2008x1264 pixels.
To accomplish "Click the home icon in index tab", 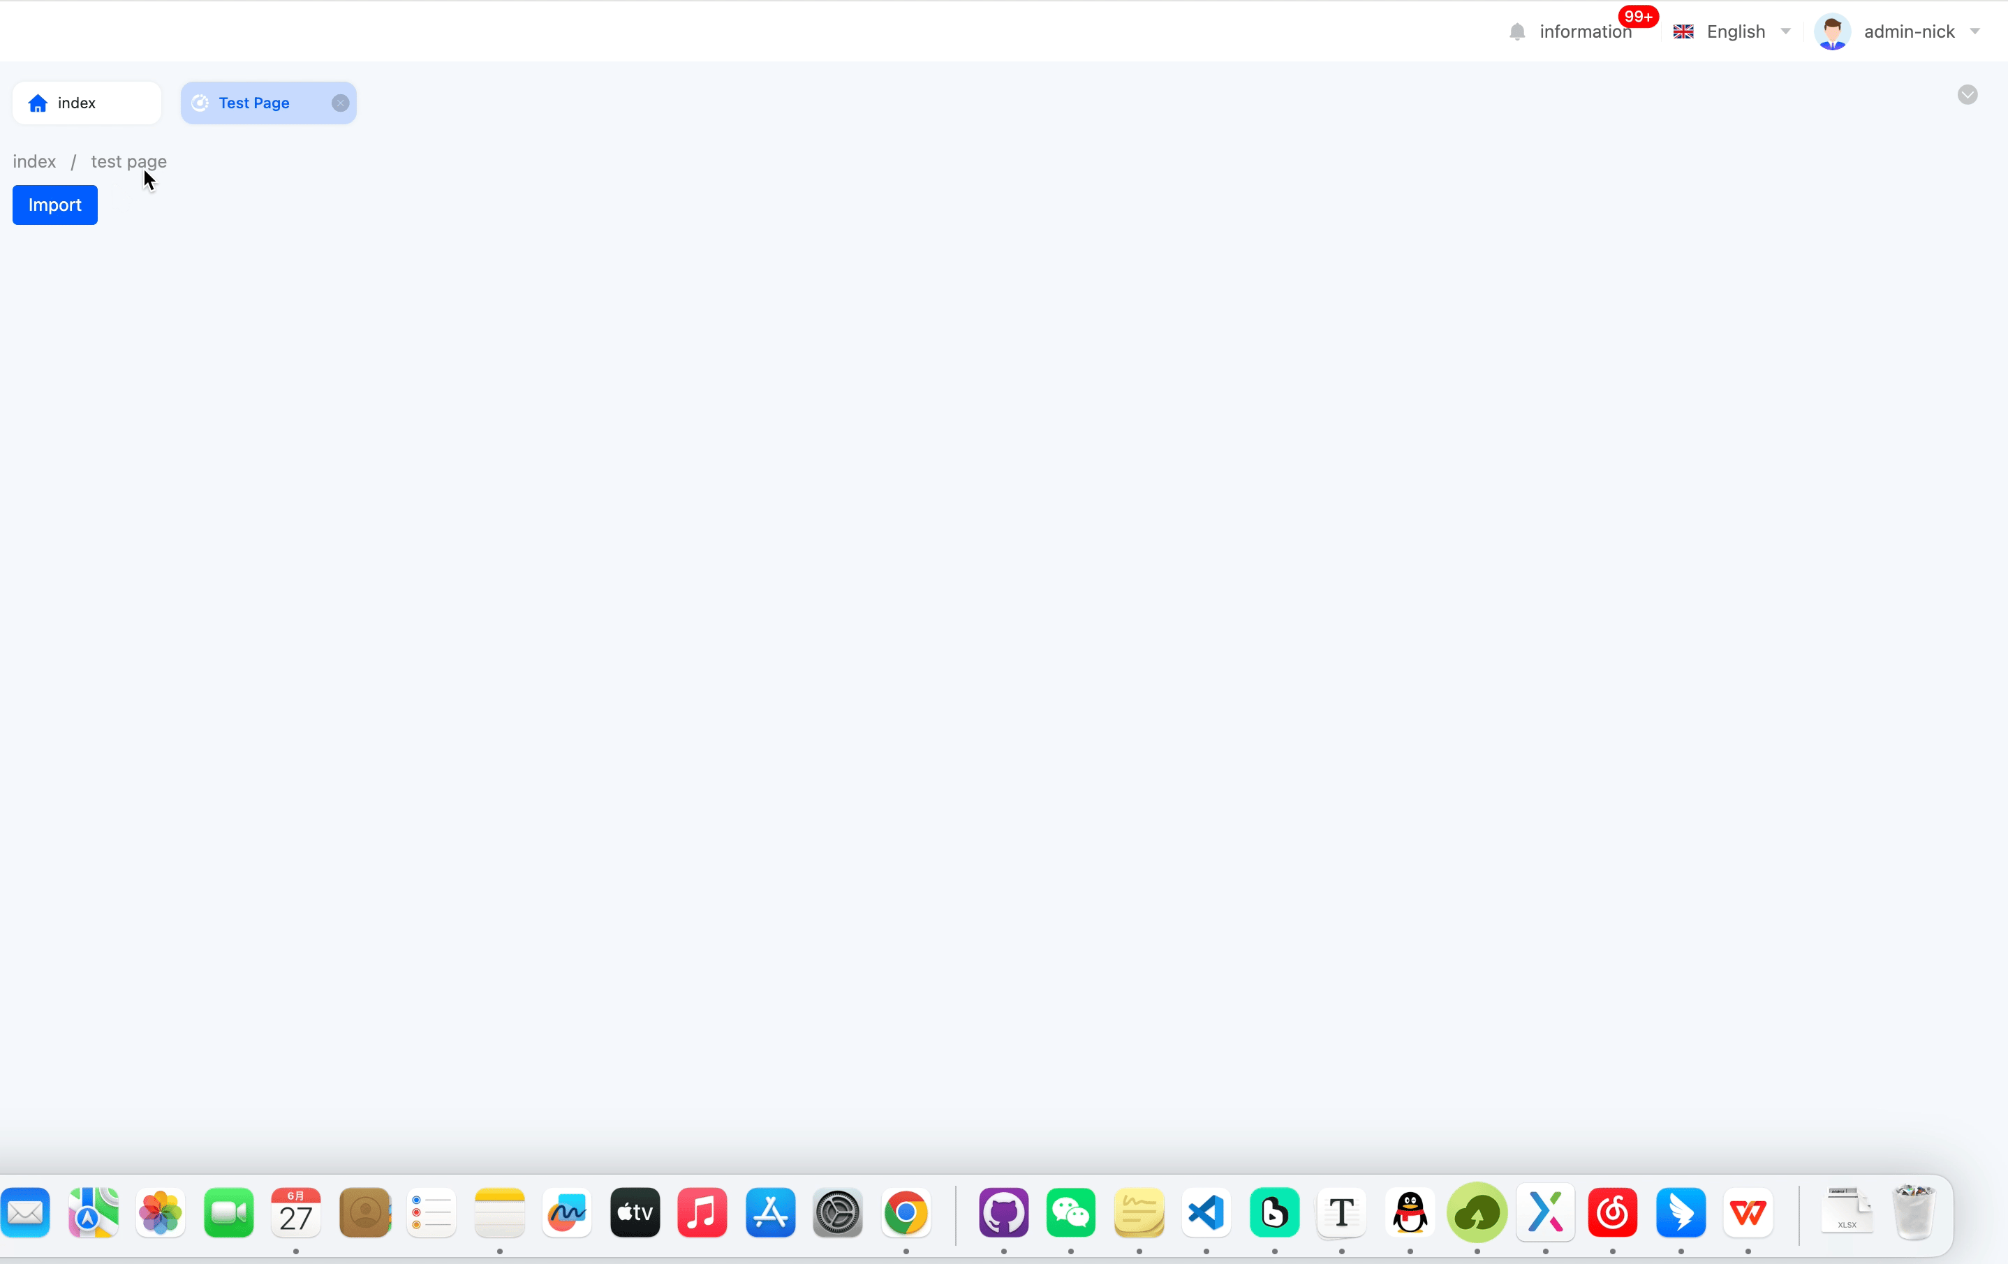I will (38, 103).
